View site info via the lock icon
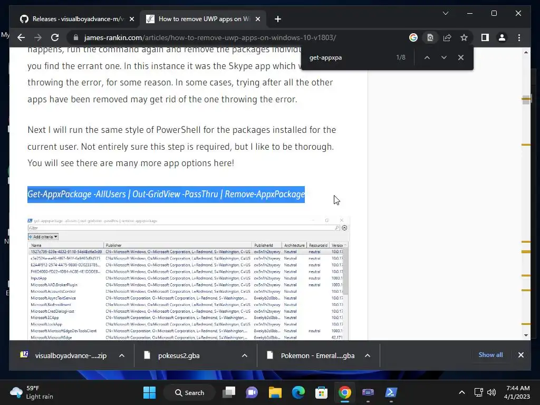540x405 pixels. click(76, 37)
